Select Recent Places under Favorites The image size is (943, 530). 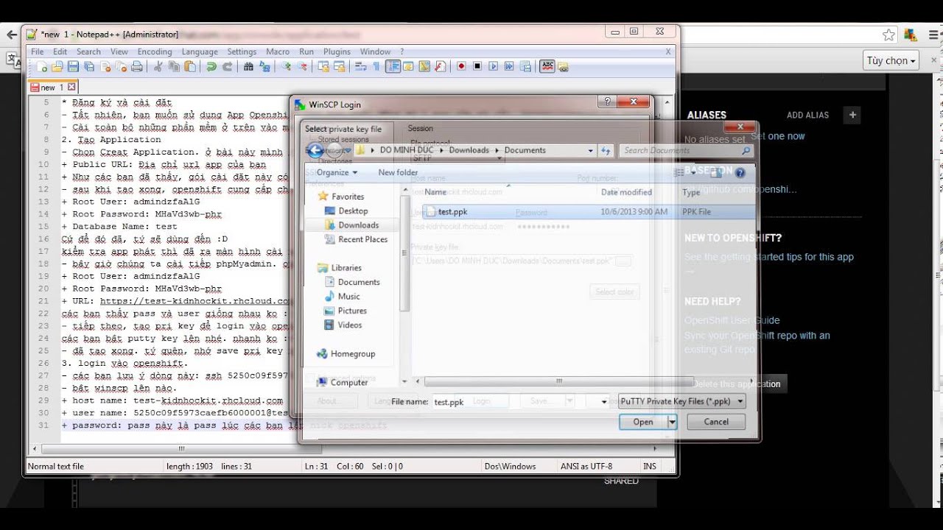[362, 239]
